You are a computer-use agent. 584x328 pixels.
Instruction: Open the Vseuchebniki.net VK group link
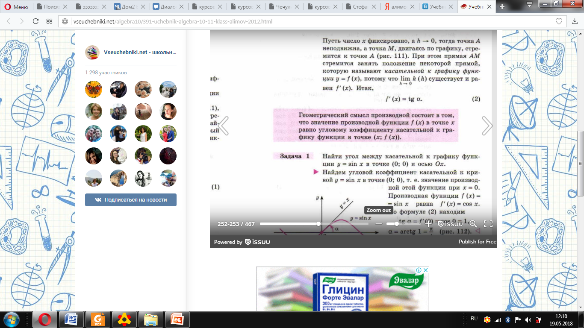[x=140, y=53]
